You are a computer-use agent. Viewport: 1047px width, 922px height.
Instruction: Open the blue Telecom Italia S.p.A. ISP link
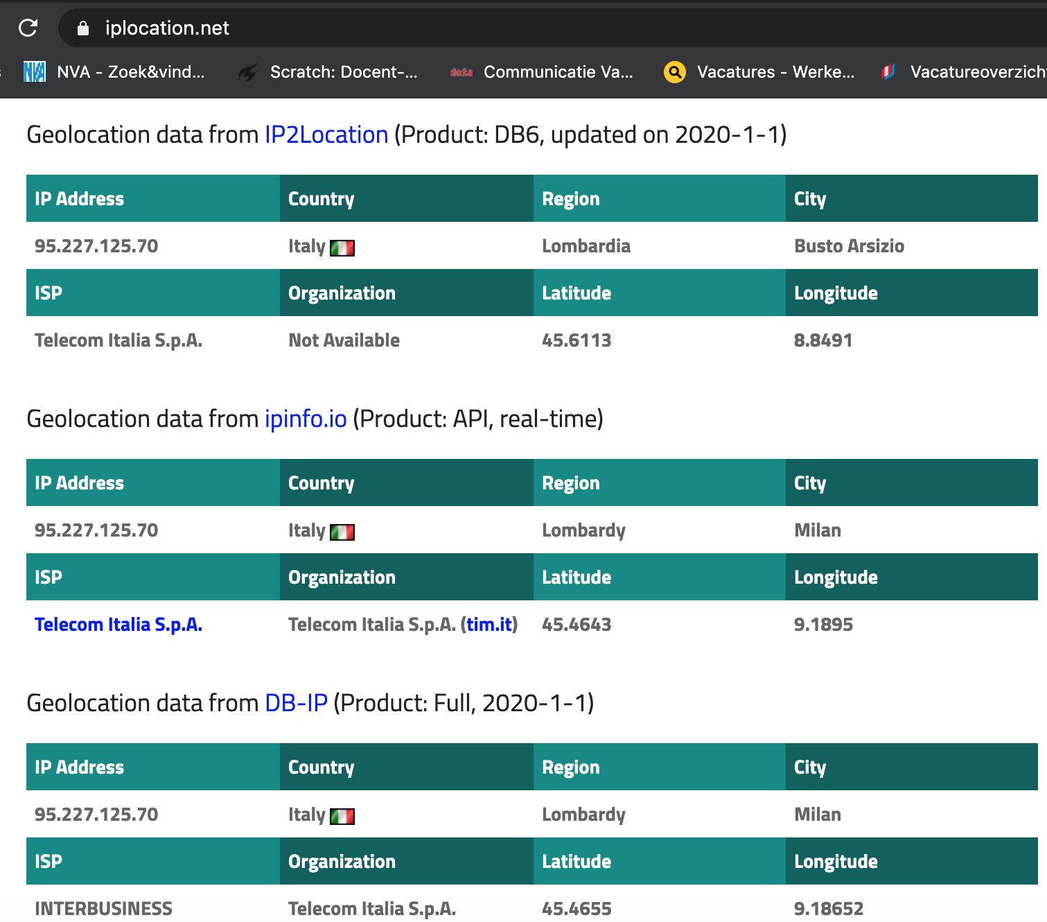pyautogui.click(x=118, y=625)
